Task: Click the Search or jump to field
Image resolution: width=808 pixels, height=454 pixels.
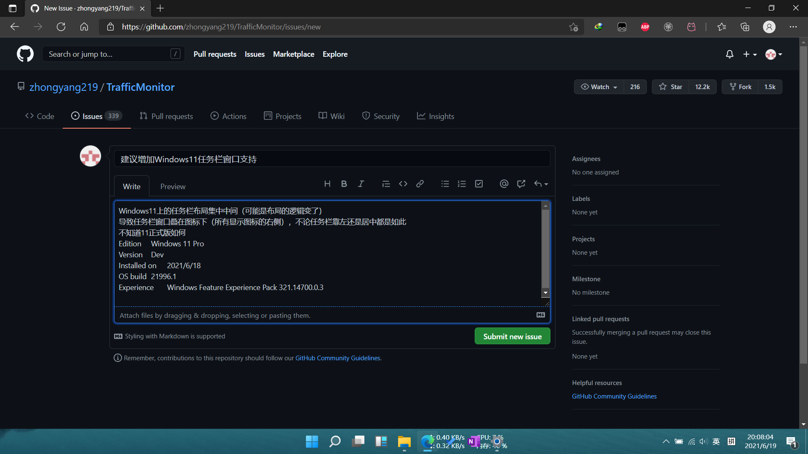Action: pyautogui.click(x=113, y=54)
